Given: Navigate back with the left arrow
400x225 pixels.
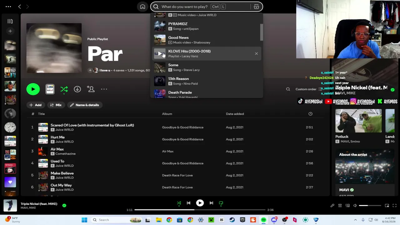Looking at the screenshot, I should coord(19,7).
